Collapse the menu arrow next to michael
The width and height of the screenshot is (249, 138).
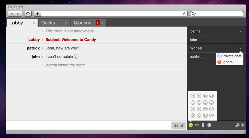click(x=240, y=48)
